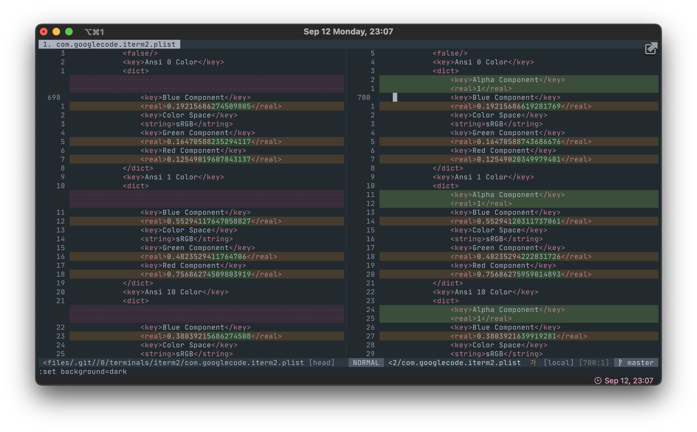Click line number 700 in the right pane

pyautogui.click(x=364, y=97)
